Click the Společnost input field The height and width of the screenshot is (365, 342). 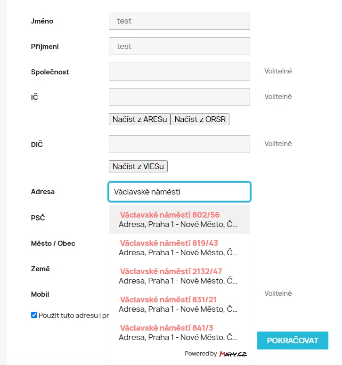179,72
